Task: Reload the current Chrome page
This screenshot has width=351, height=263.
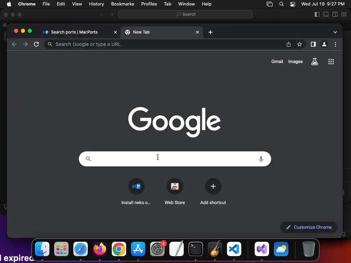Action: pyautogui.click(x=36, y=44)
